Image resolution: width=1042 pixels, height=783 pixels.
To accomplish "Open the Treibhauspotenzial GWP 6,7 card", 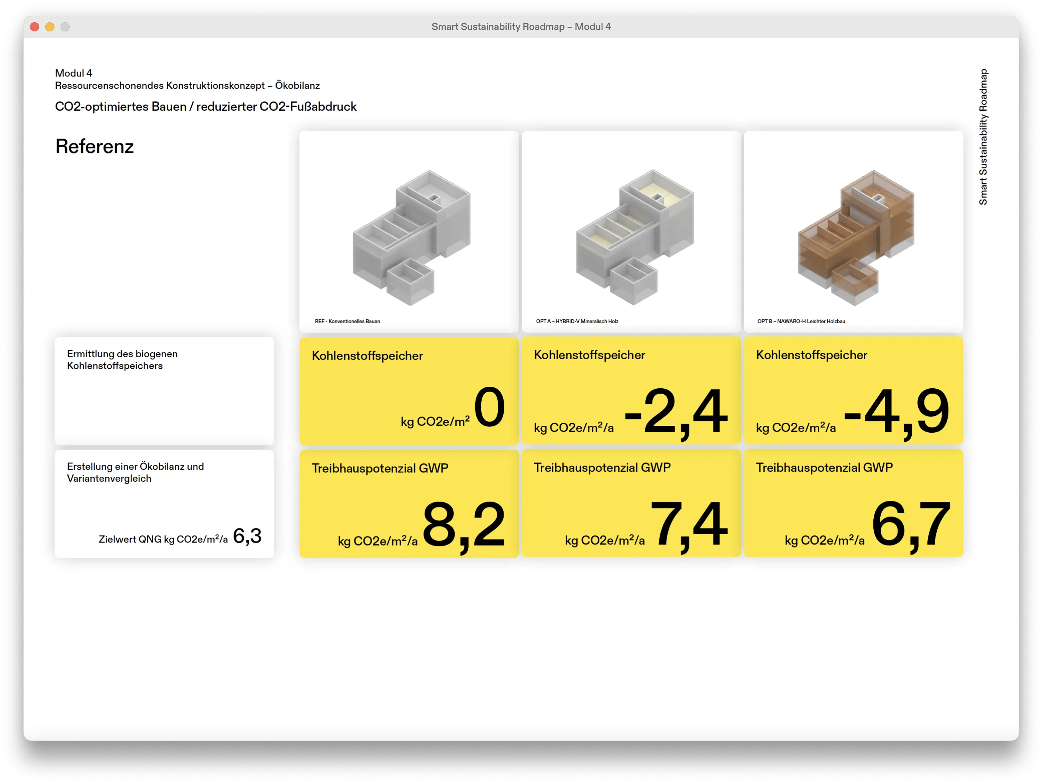I will 853,503.
